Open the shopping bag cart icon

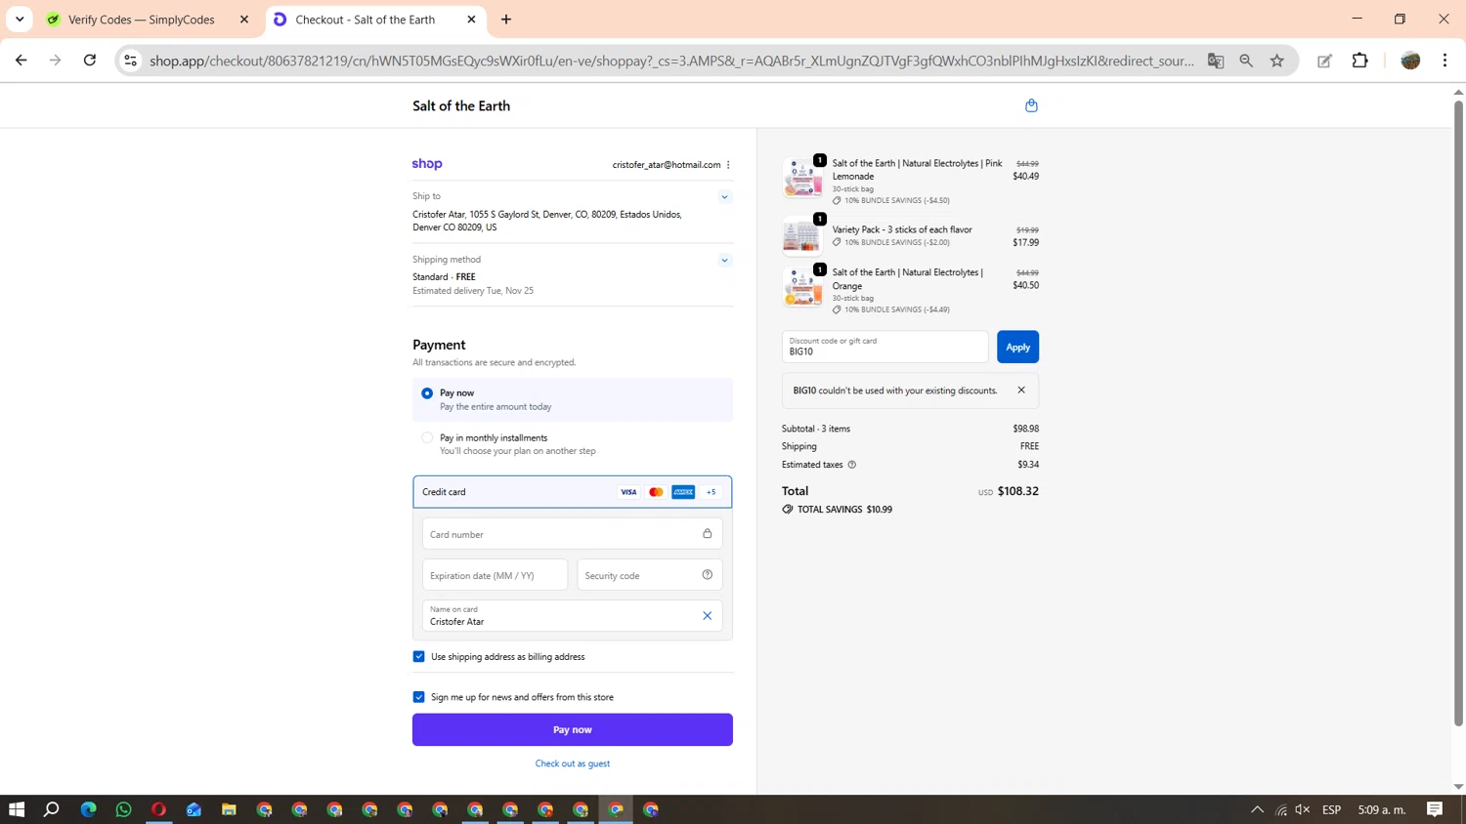pyautogui.click(x=1031, y=105)
